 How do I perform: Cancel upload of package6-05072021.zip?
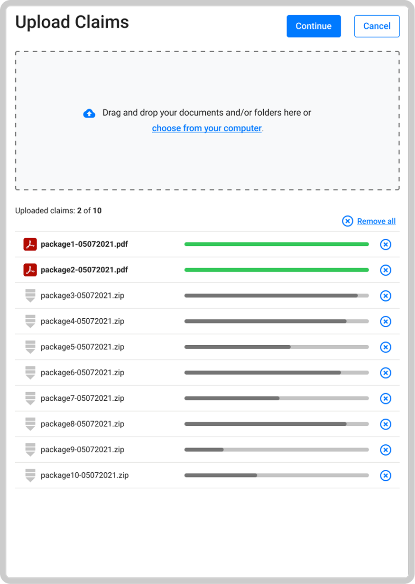386,373
